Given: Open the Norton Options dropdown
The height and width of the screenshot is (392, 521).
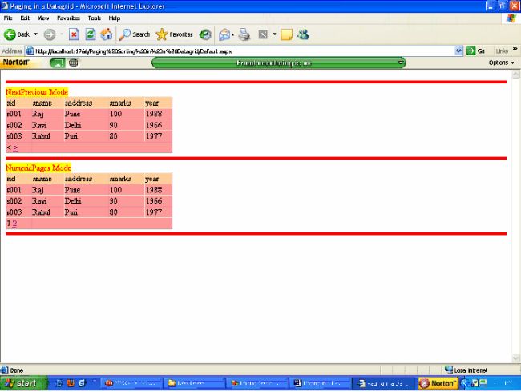Looking at the screenshot, I should (x=501, y=63).
